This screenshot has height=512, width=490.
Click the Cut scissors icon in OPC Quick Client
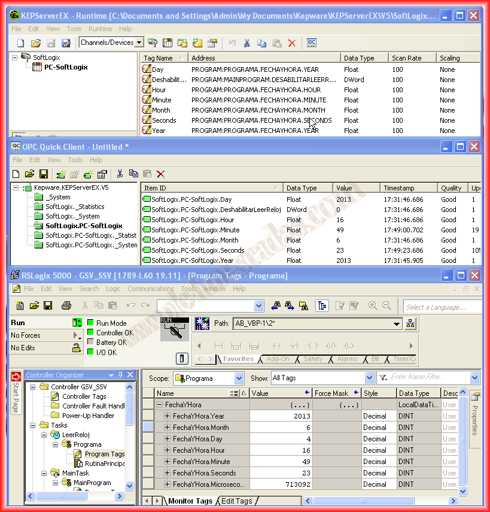tap(120, 174)
